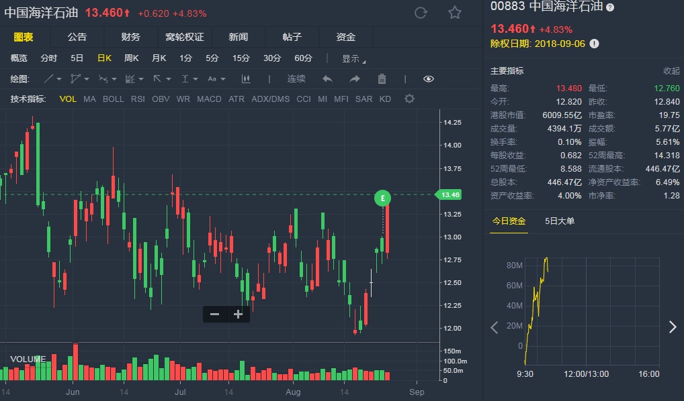Toggle the VOL indicator

pos(68,99)
